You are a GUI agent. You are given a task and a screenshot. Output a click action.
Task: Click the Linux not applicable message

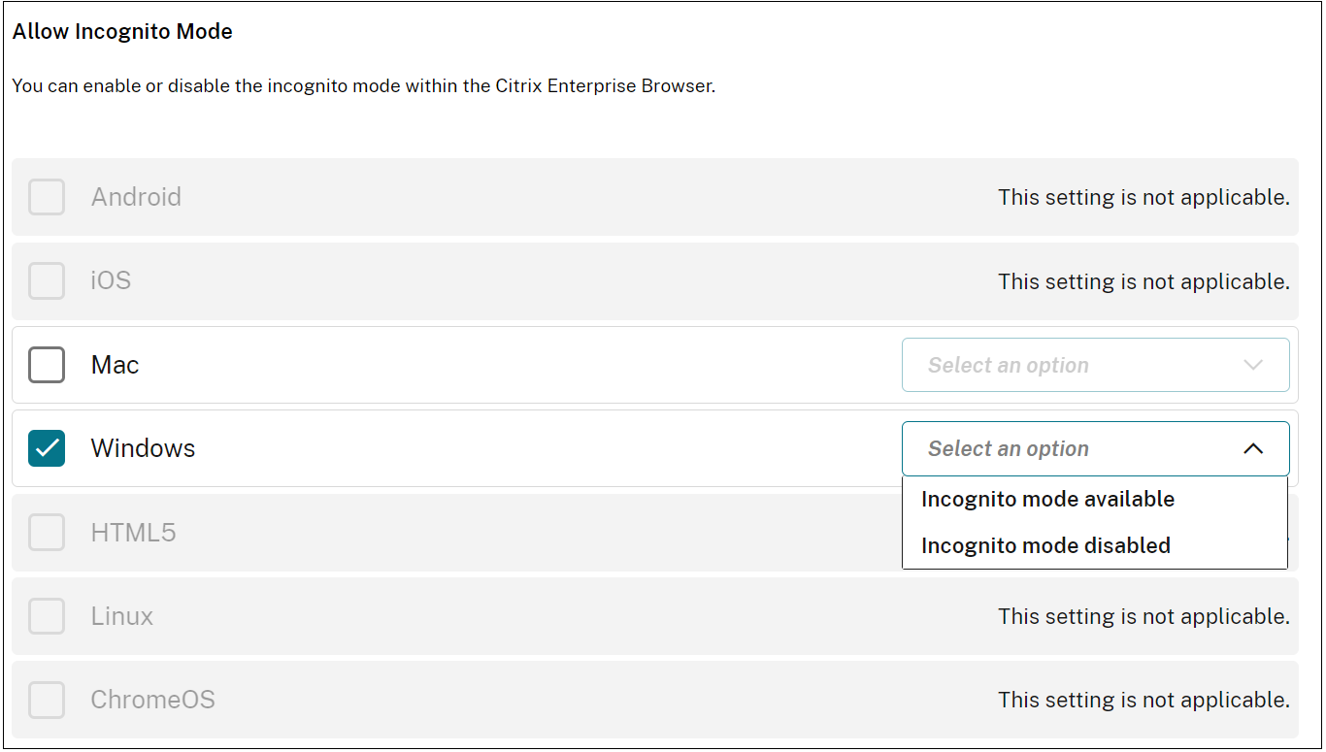[x=1144, y=616]
